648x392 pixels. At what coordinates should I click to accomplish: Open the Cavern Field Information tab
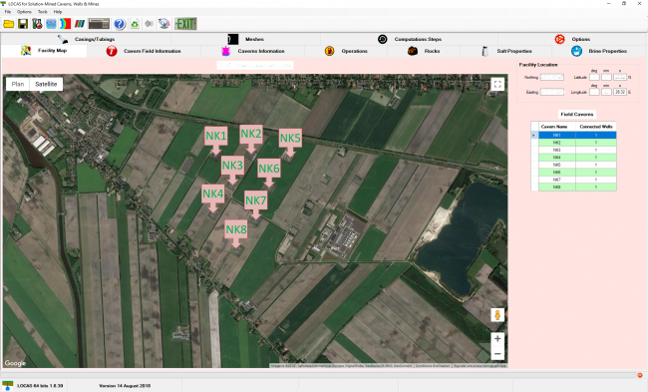(x=144, y=51)
